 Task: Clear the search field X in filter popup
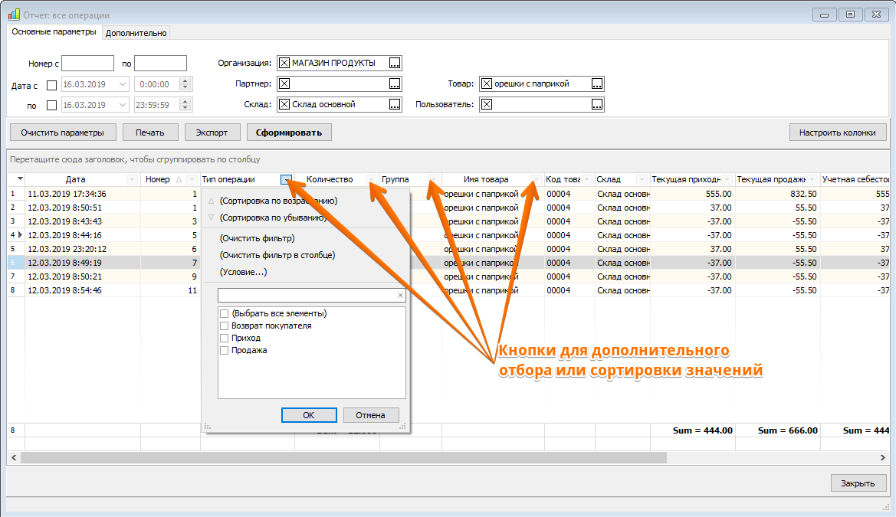coord(400,296)
